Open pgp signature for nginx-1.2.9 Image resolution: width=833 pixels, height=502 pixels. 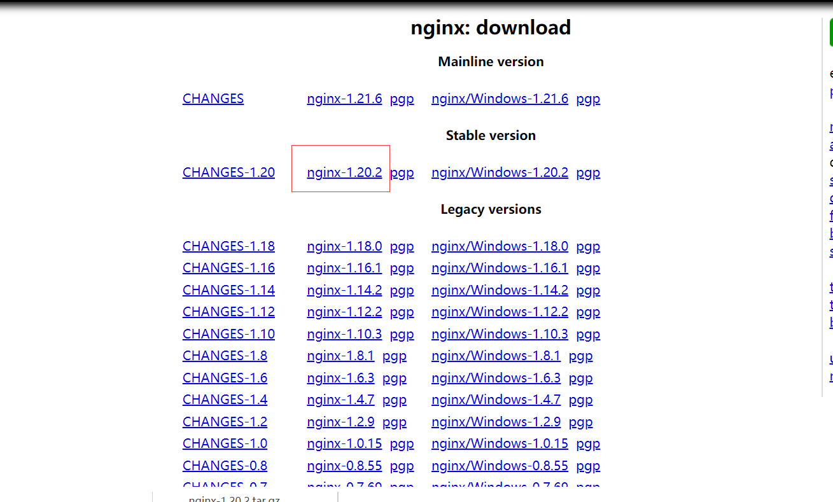coord(394,422)
